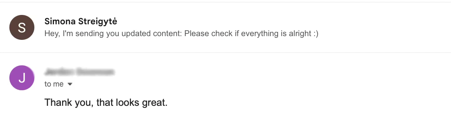Open sender name Simona Streigytė
Image resolution: width=451 pixels, height=122 pixels.
pos(81,21)
